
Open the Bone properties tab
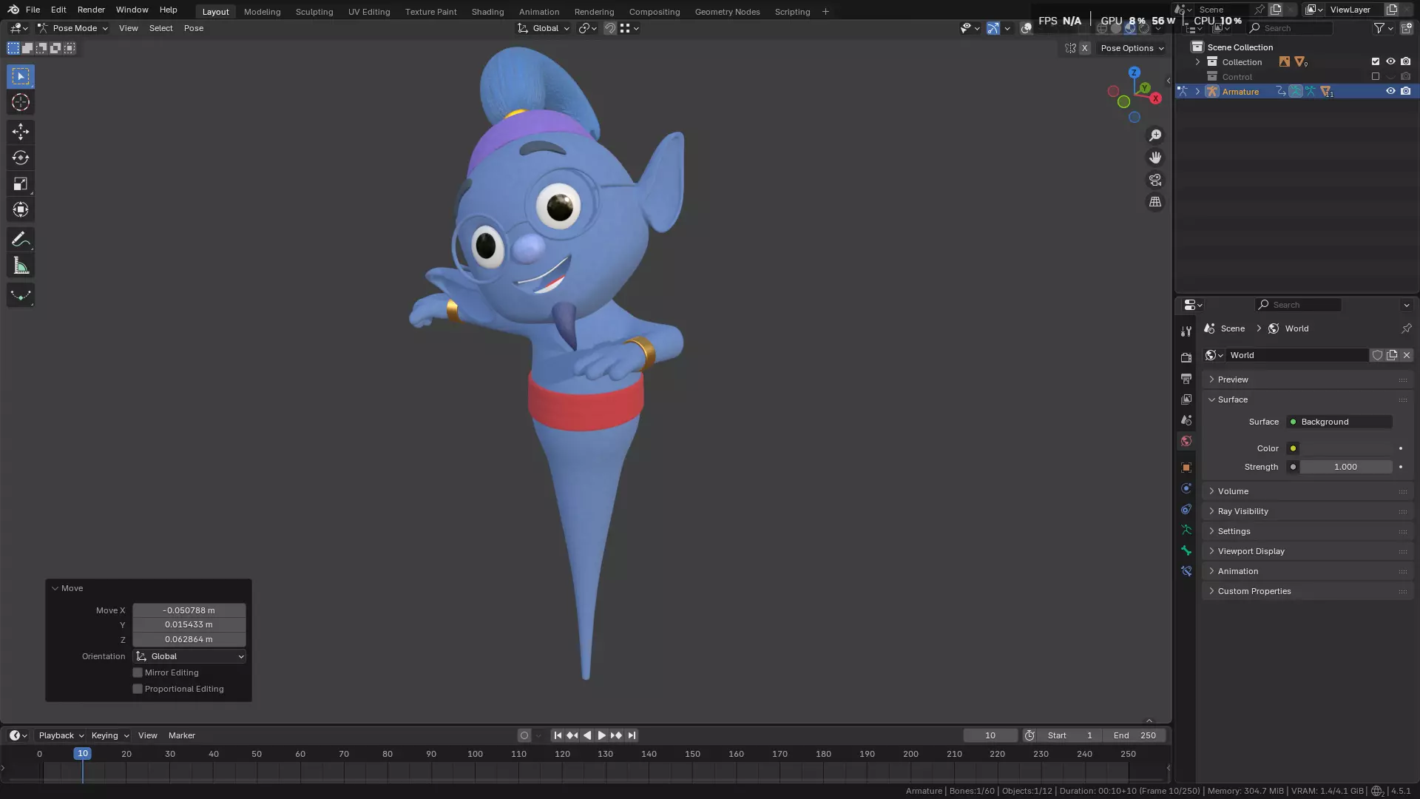1186,550
